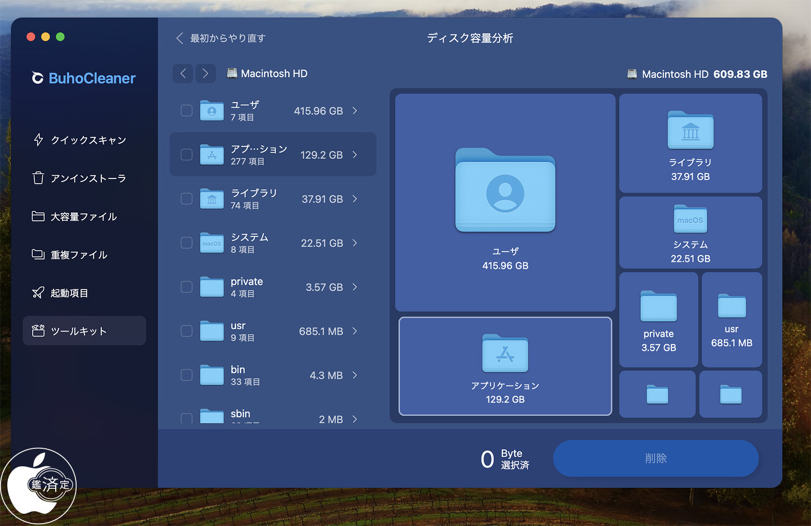This screenshot has width=811, height=526.
Task: Click the Quick Scan lightning icon
Action: [x=38, y=140]
